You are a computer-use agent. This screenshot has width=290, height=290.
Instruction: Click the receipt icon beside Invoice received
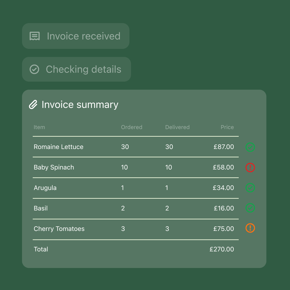(x=35, y=36)
